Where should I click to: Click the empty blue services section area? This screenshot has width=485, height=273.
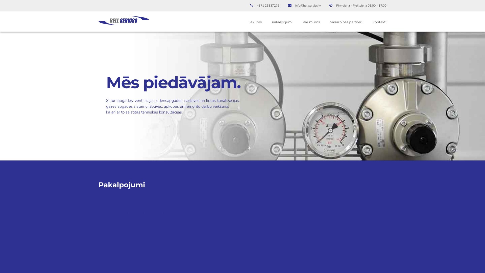pyautogui.click(x=243, y=227)
